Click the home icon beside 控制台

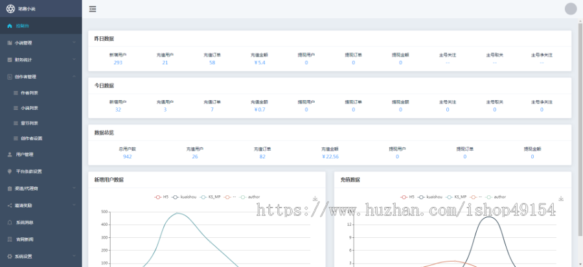[10, 26]
